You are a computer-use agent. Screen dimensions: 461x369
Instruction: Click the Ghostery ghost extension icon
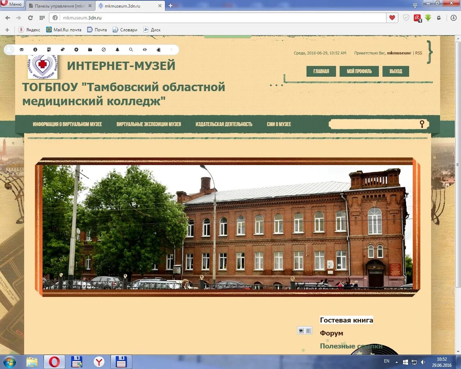[439, 18]
